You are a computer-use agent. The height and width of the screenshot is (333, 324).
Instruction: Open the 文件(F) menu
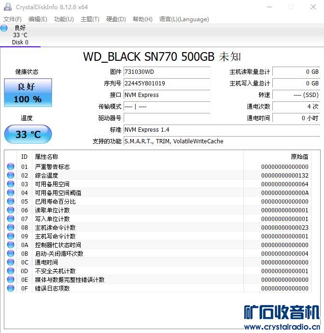pyautogui.click(x=13, y=19)
